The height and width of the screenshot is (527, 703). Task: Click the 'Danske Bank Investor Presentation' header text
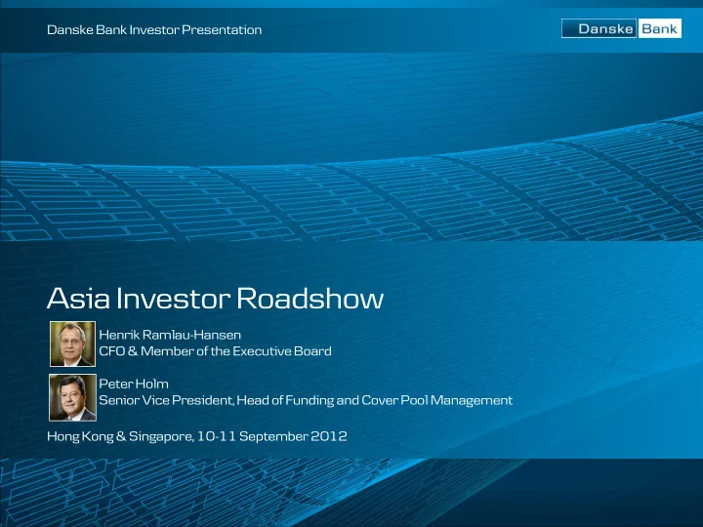click(x=154, y=30)
